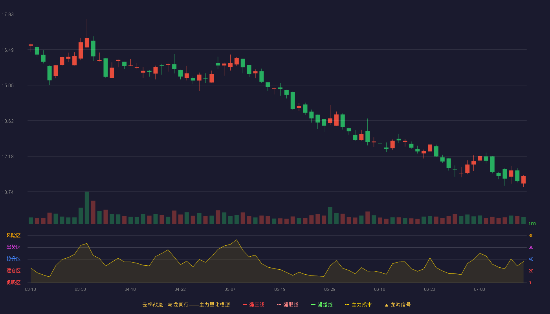Click the red candle with highest wick near 17.93
Image resolution: width=550 pixels, height=314 pixels.
coord(87,42)
